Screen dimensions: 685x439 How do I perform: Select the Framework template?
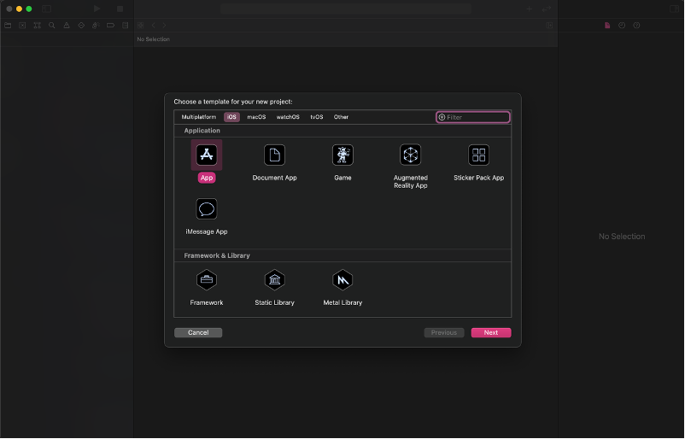click(207, 288)
